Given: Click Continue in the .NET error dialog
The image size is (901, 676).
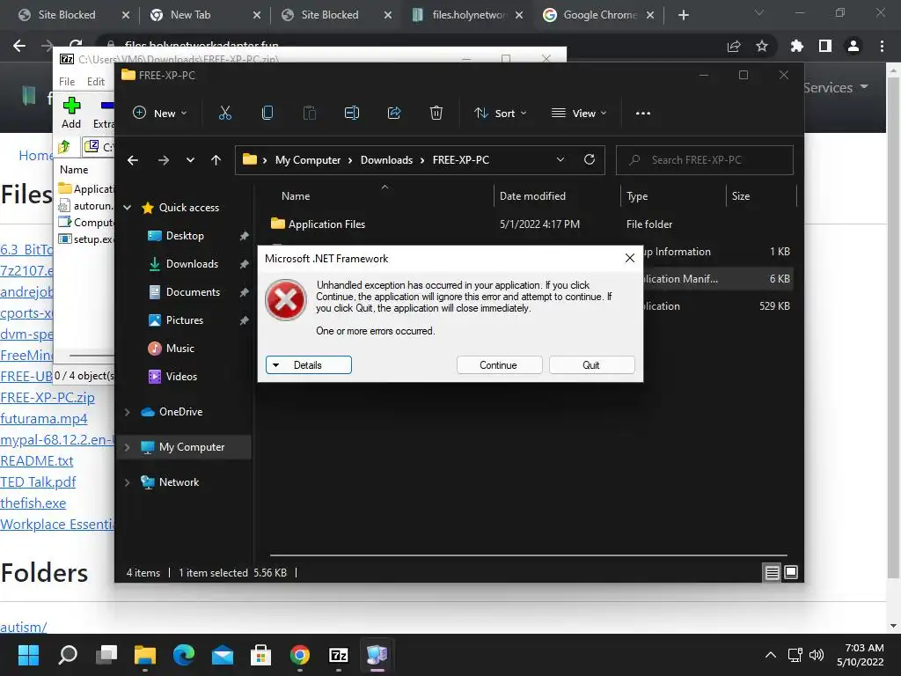Looking at the screenshot, I should pos(499,365).
